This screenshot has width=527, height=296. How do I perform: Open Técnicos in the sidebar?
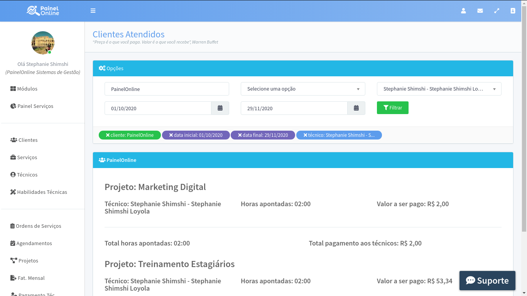[x=24, y=175]
